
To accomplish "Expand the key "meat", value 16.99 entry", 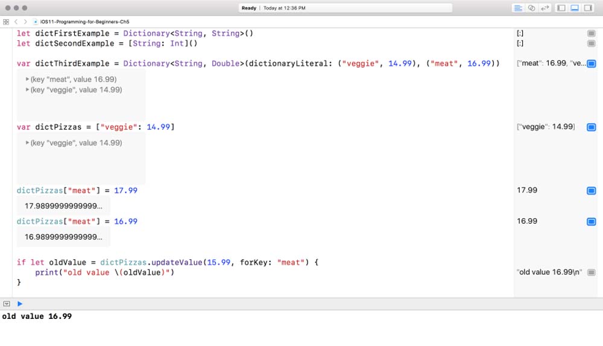I will 28,80.
